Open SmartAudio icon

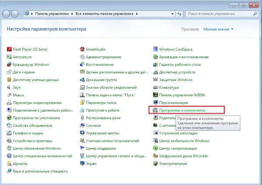pos(82,49)
